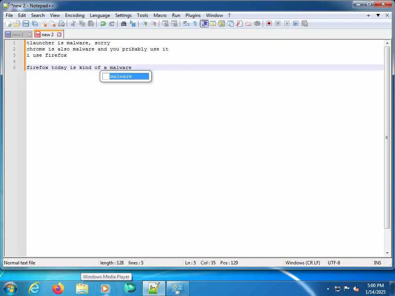The width and height of the screenshot is (395, 296).
Task: Switch to the new 1 tab
Action: (x=17, y=35)
